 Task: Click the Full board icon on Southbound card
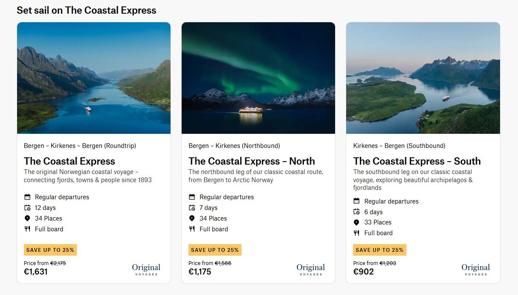(x=356, y=233)
